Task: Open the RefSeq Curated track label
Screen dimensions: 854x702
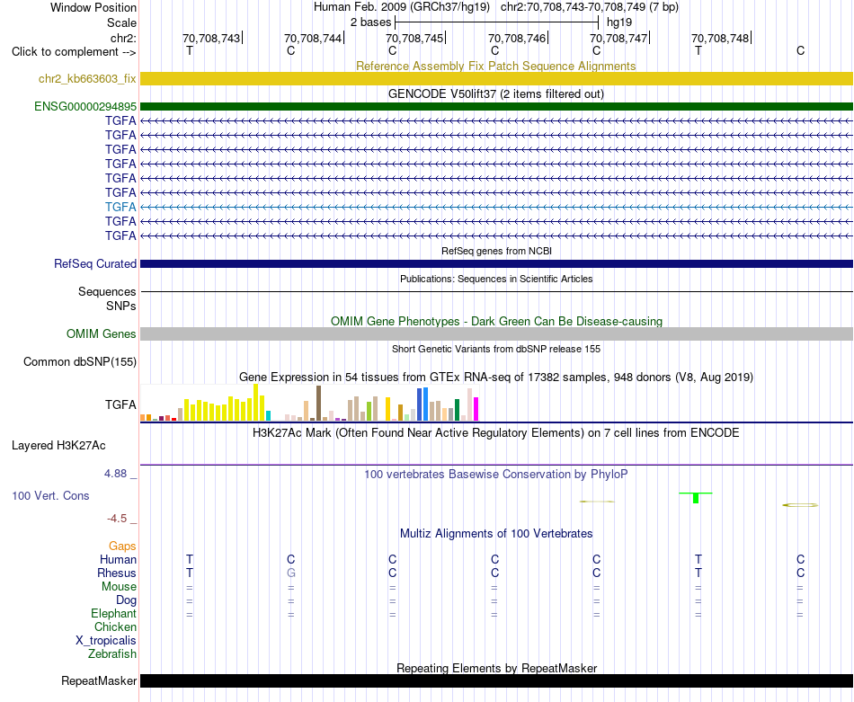Action: coord(95,263)
